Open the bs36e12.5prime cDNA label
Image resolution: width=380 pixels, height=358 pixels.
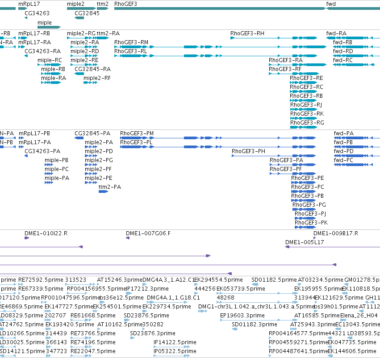(x=121, y=297)
